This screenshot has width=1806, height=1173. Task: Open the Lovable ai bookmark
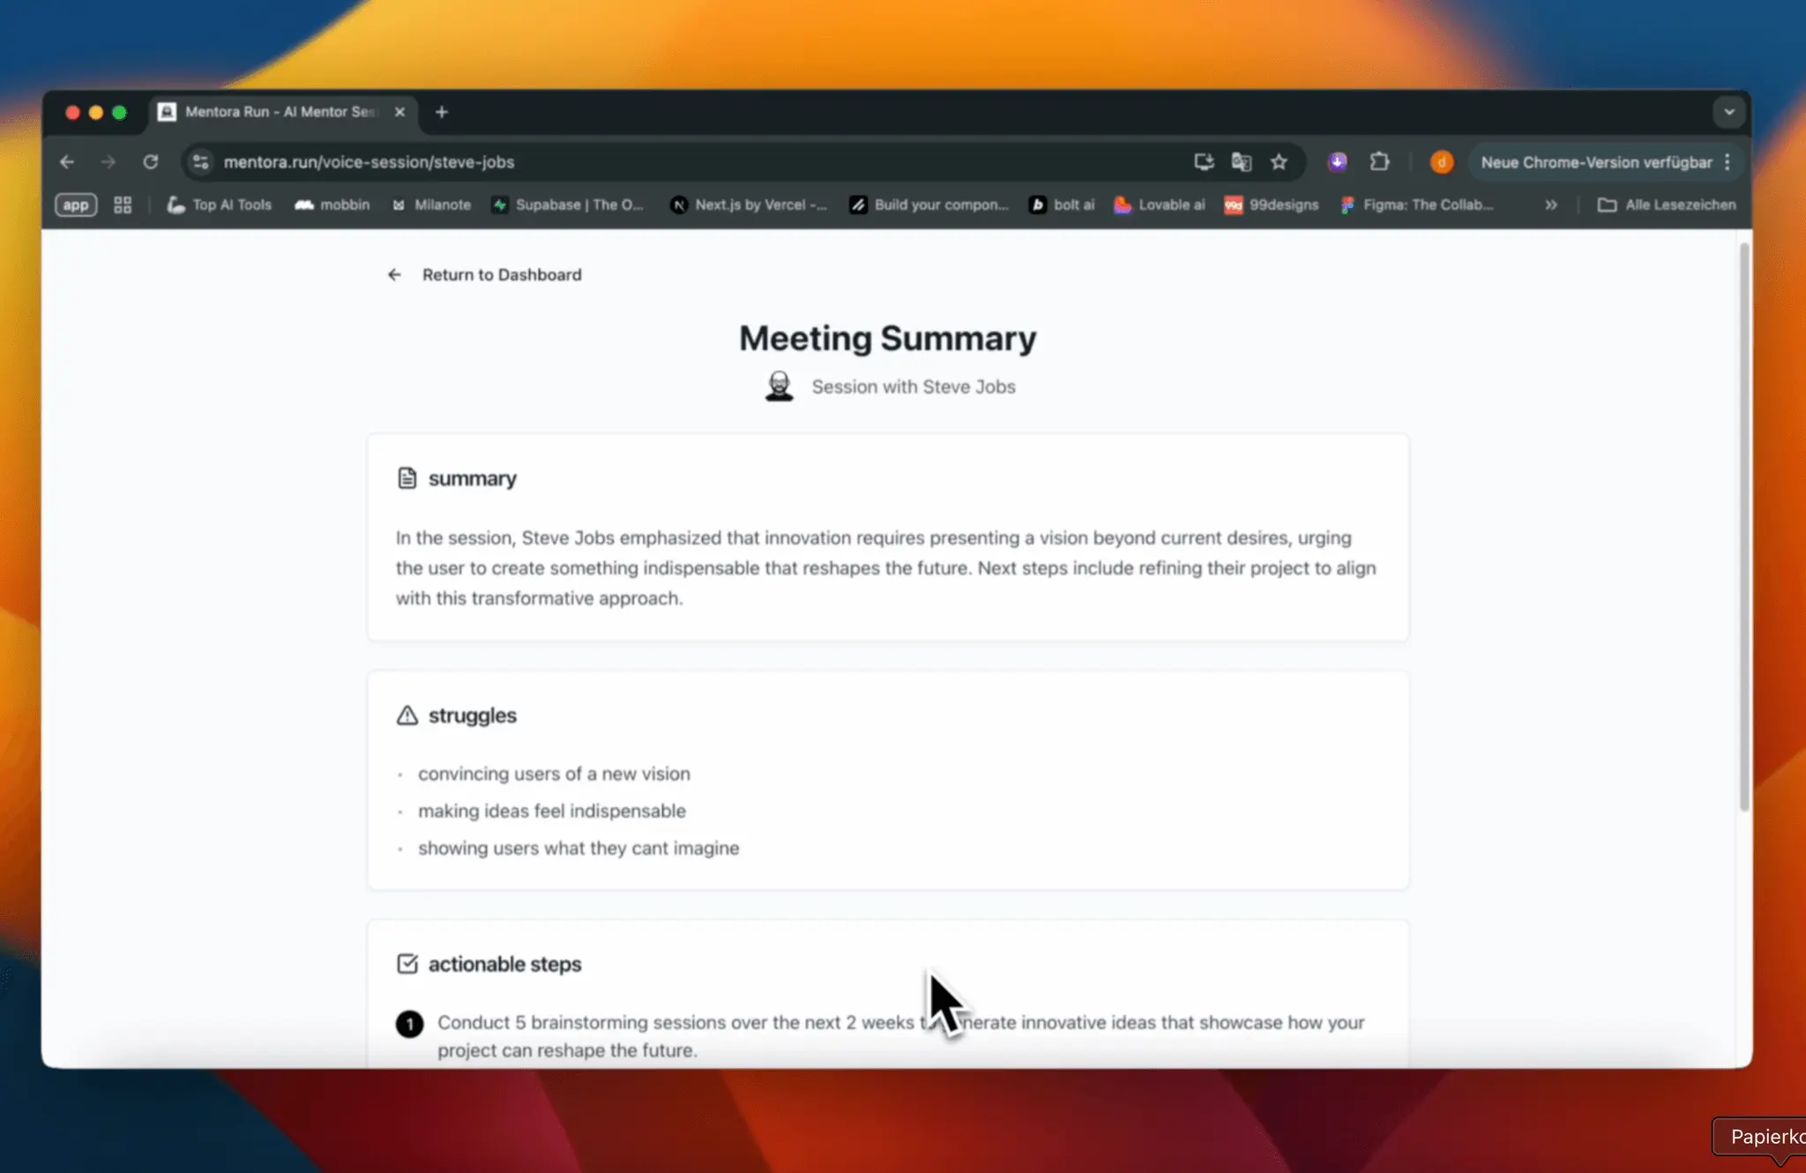[x=1160, y=204]
